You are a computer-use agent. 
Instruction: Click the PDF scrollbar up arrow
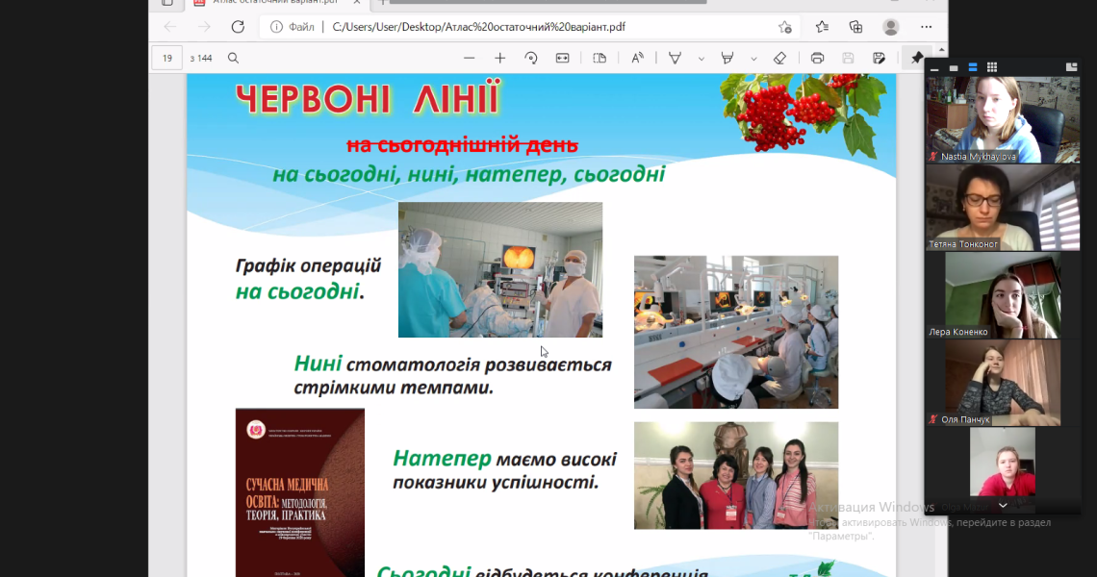click(942, 50)
